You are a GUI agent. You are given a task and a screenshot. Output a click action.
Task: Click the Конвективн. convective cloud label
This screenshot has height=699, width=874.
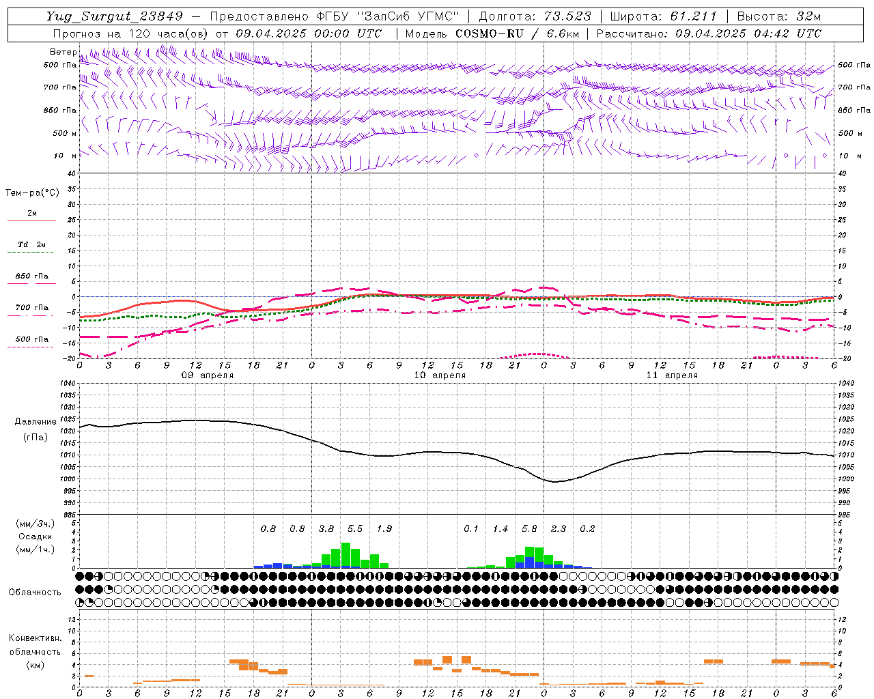(x=36, y=638)
